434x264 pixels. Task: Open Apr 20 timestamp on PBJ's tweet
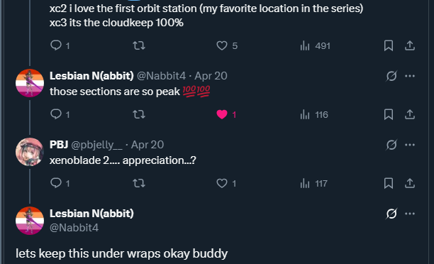(148, 145)
